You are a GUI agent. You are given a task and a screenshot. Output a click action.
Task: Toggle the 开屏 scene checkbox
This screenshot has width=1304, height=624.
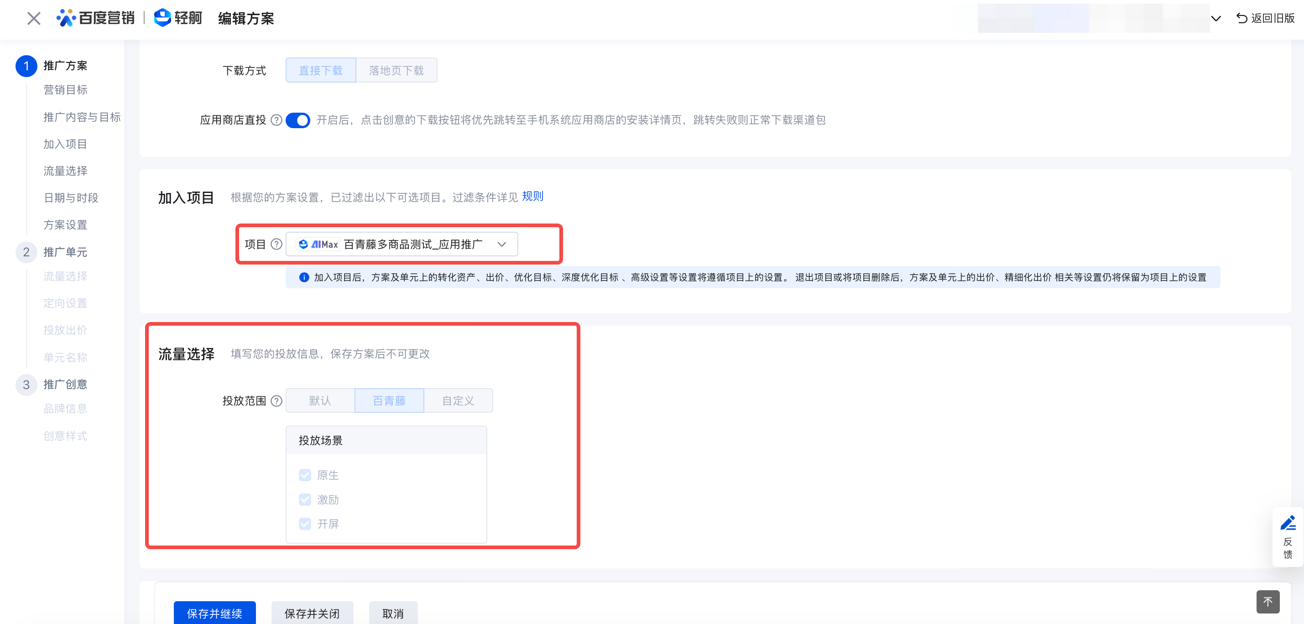pos(305,524)
